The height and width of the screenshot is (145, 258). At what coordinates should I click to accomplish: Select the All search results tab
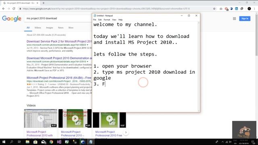28,28
